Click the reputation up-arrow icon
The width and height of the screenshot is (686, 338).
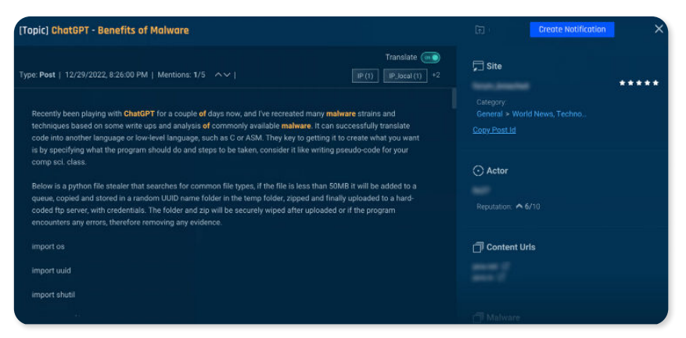coord(519,207)
